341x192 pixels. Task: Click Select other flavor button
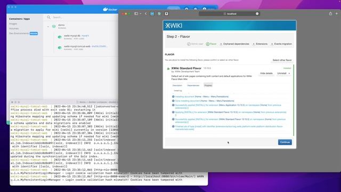coord(282,60)
